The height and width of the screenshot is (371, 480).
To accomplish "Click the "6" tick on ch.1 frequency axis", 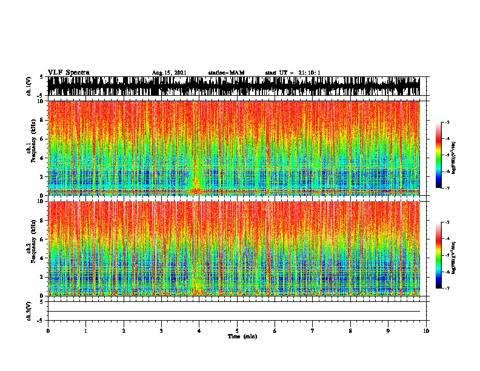I will (42, 139).
